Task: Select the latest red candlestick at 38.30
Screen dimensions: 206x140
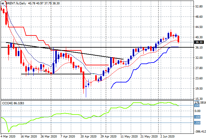Action: click(179, 39)
